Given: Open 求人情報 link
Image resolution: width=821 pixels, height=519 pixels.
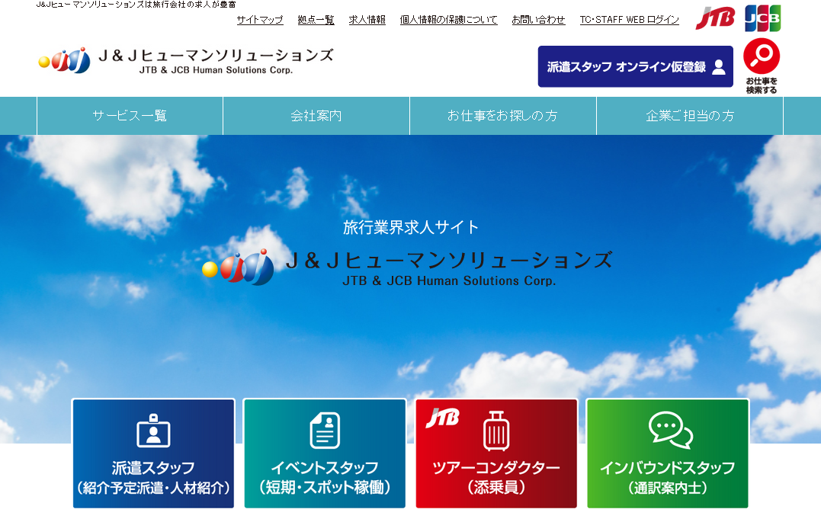Looking at the screenshot, I should pos(367,20).
